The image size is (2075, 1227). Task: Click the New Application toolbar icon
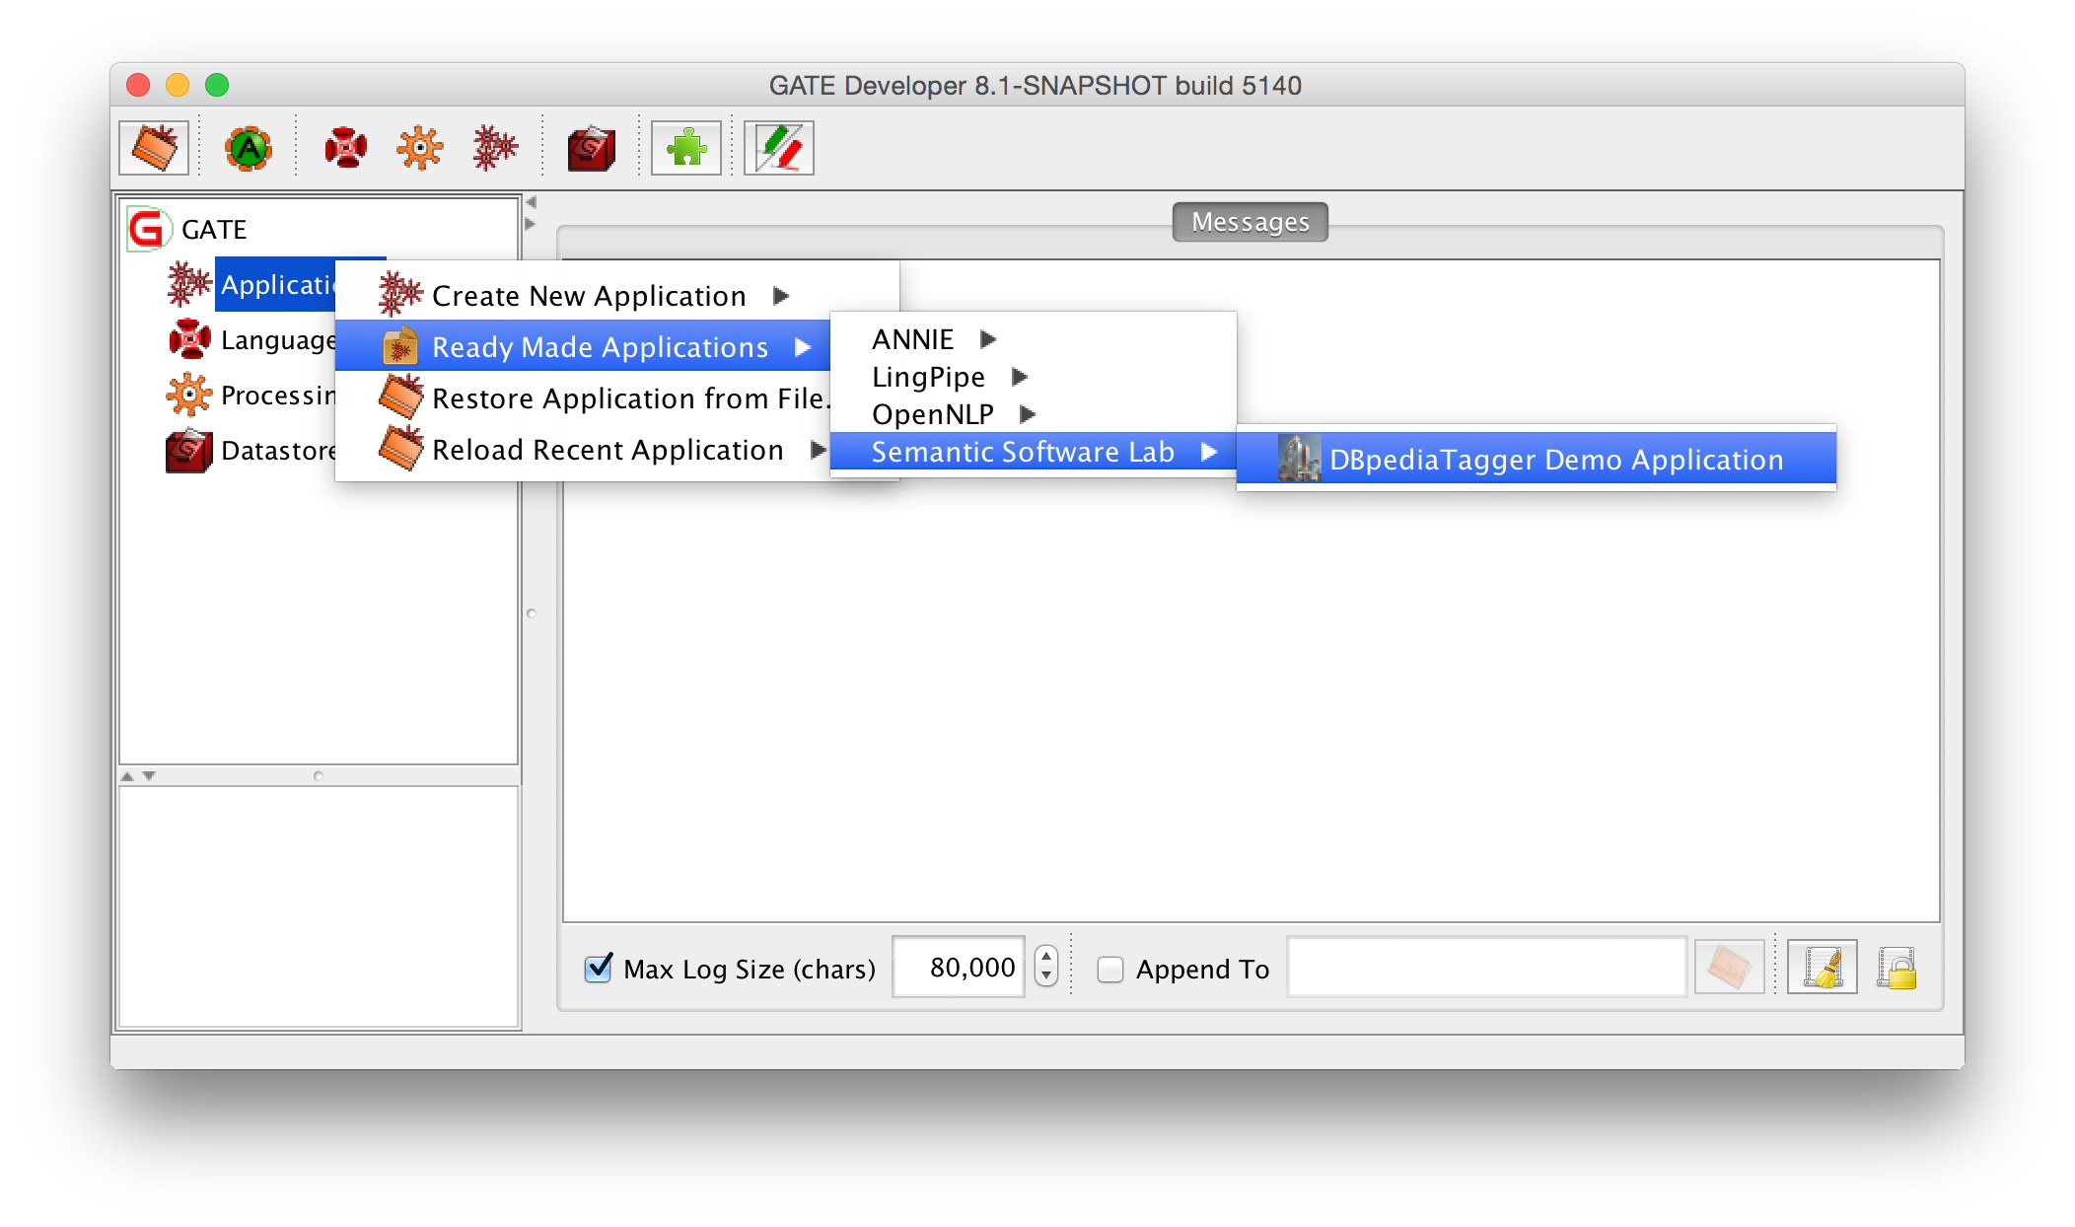494,149
